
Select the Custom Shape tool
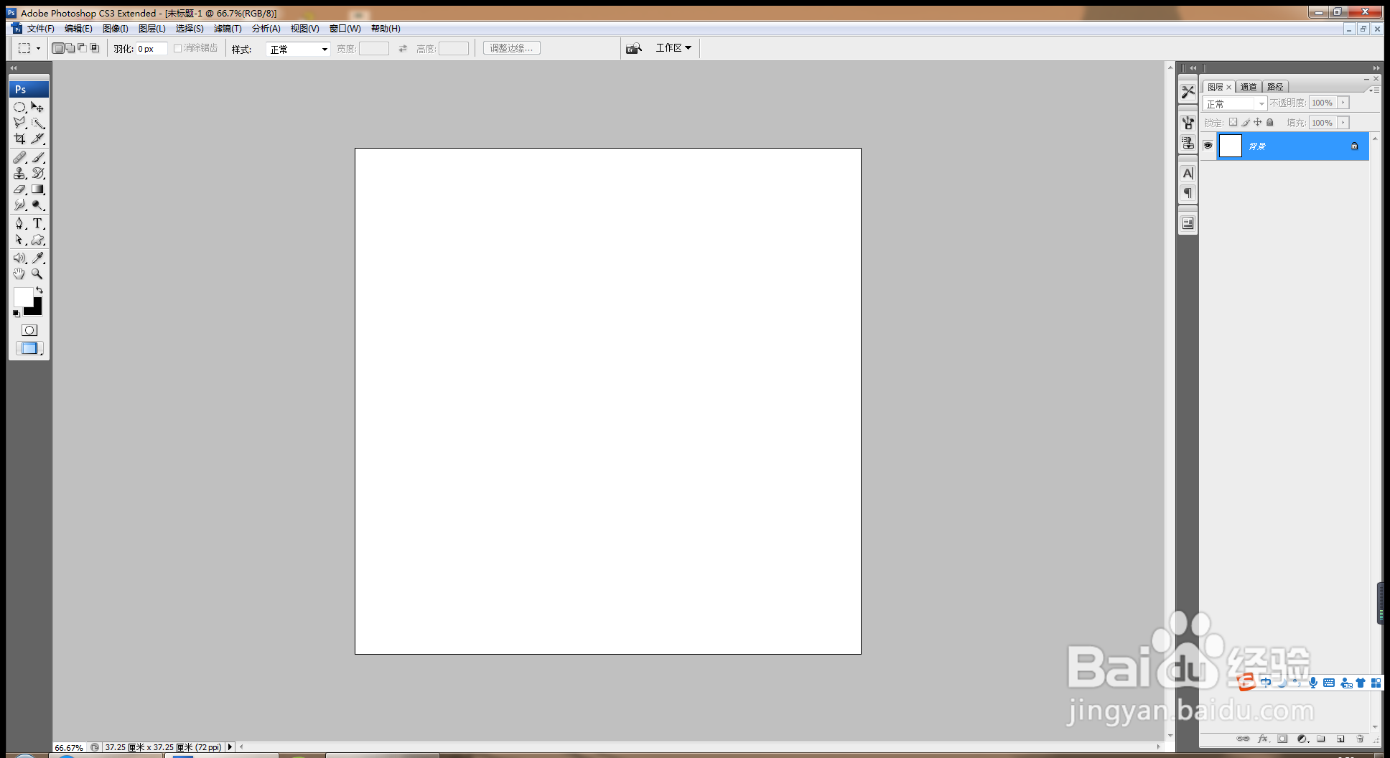pyautogui.click(x=38, y=240)
